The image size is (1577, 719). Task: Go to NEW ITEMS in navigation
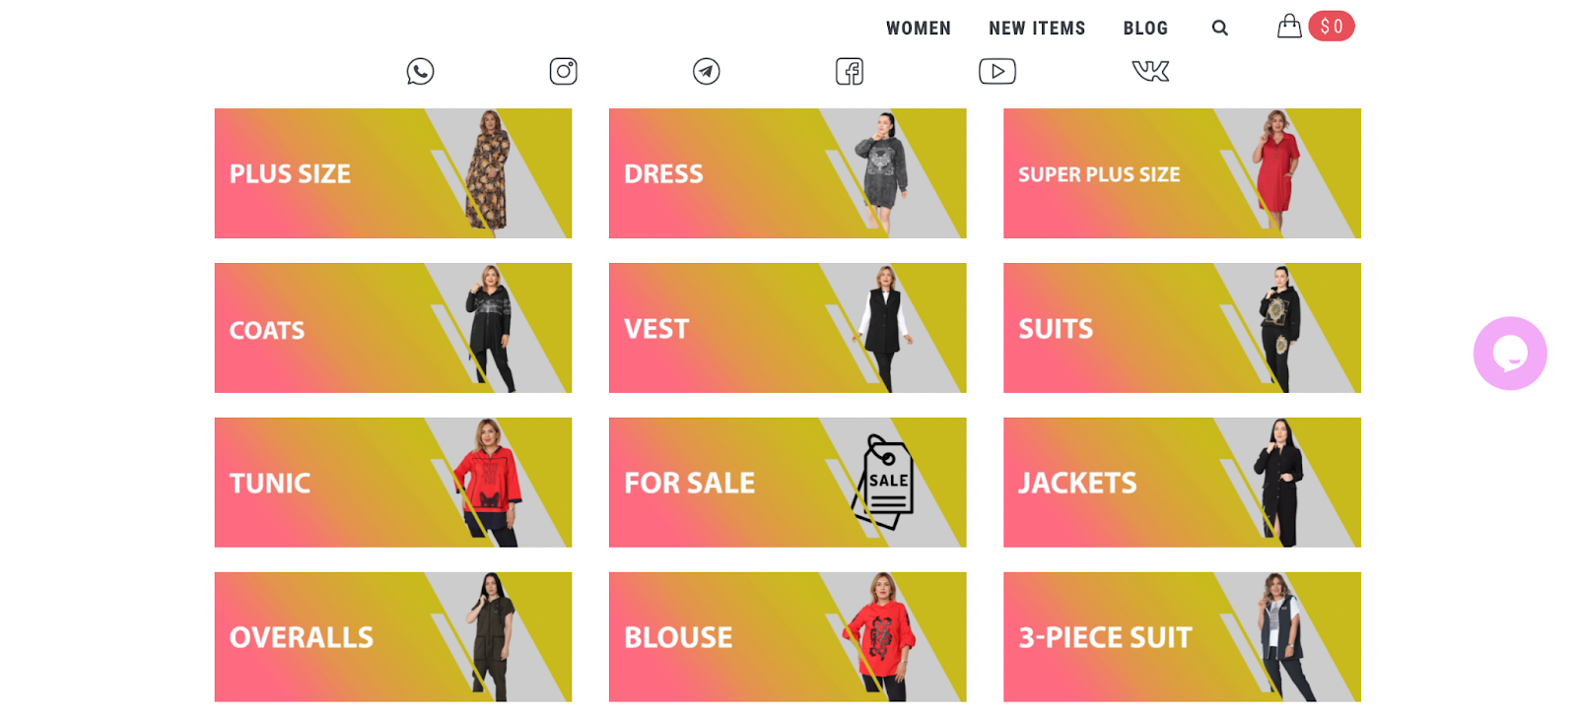1037,29
